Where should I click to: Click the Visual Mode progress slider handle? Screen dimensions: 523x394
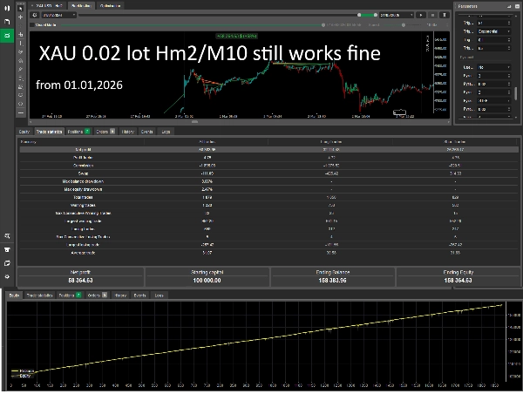pos(323,25)
